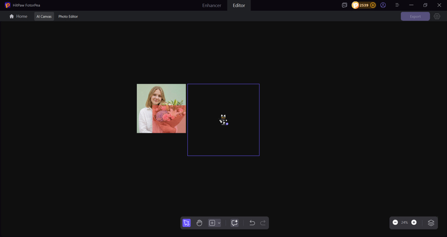The image size is (447, 237).
Task: Switch to the Photo Editor tab
Action: [x=68, y=16]
